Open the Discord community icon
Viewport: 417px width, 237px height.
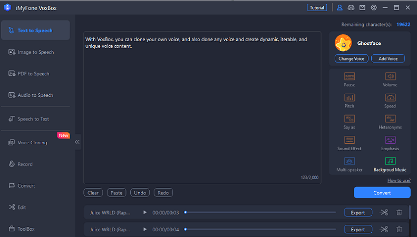(x=351, y=8)
